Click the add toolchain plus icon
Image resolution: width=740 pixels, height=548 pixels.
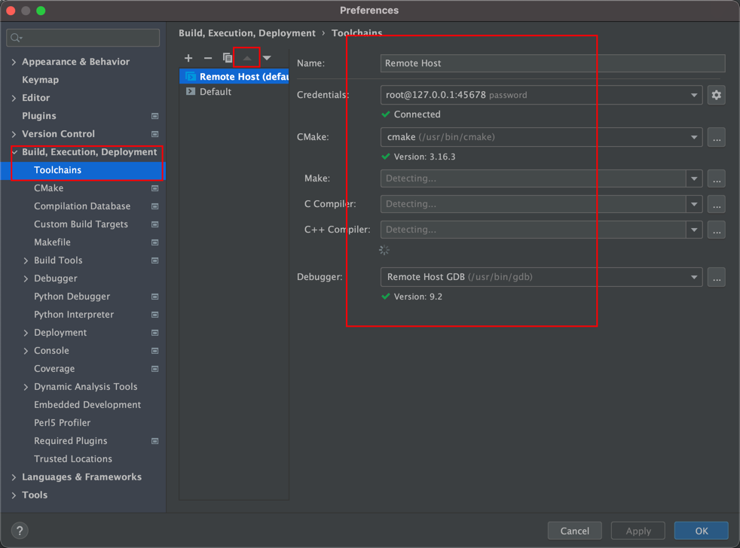[188, 58]
